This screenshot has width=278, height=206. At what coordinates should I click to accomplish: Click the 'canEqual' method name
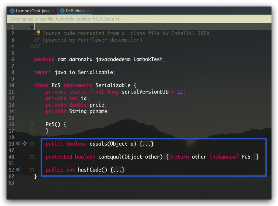[x=110, y=157]
